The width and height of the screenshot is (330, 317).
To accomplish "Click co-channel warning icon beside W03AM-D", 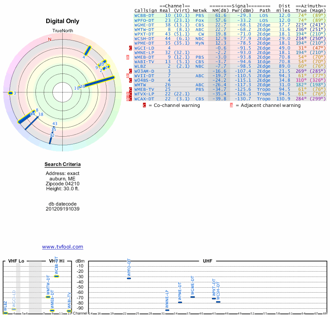I will [131, 71].
